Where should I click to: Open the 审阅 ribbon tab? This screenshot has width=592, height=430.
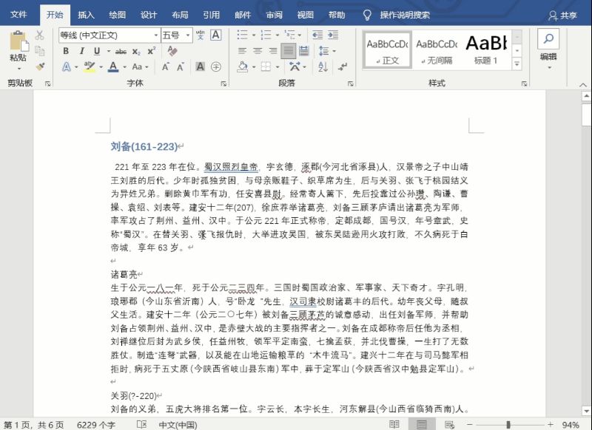[274, 13]
